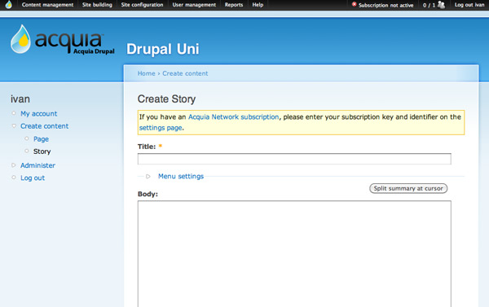The image size is (489, 307).
Task: Open the Site building menu
Action: pos(97,5)
